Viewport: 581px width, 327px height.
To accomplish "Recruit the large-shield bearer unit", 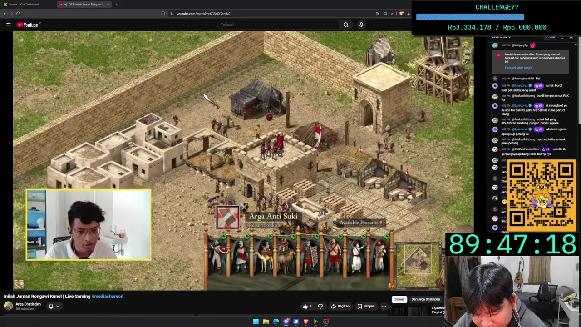I will [310, 257].
